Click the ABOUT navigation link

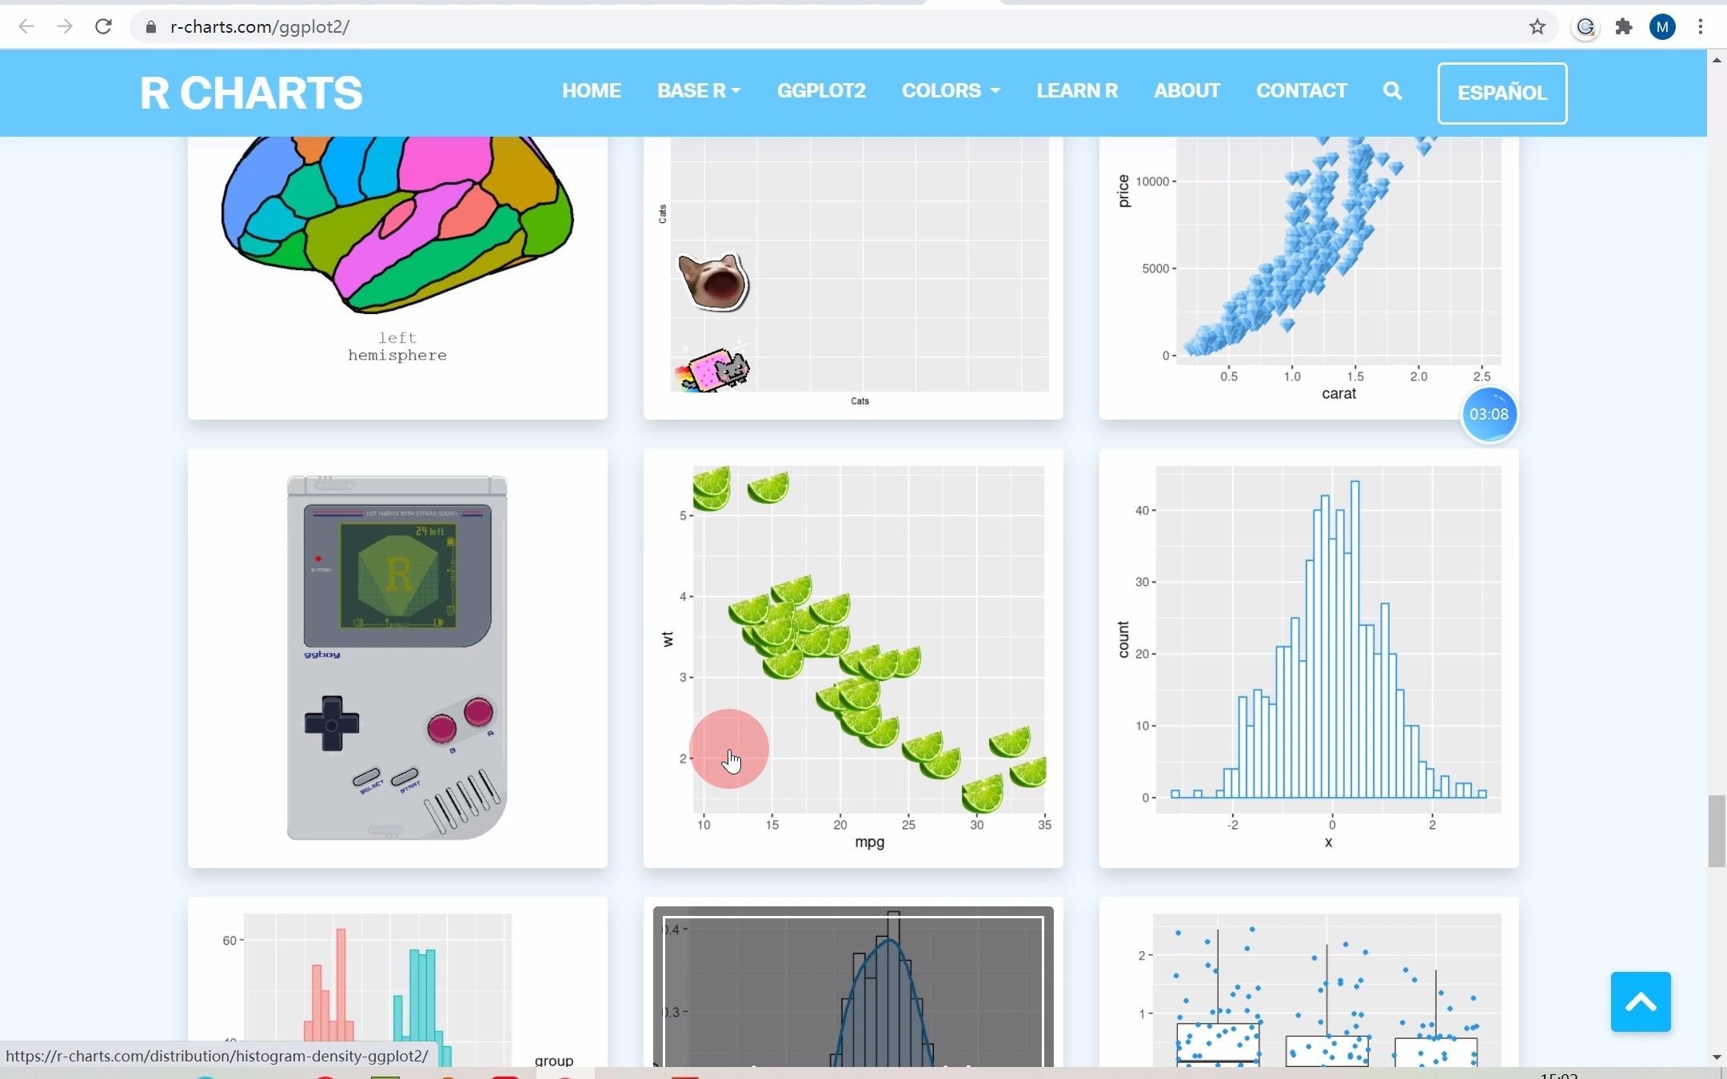tap(1187, 90)
